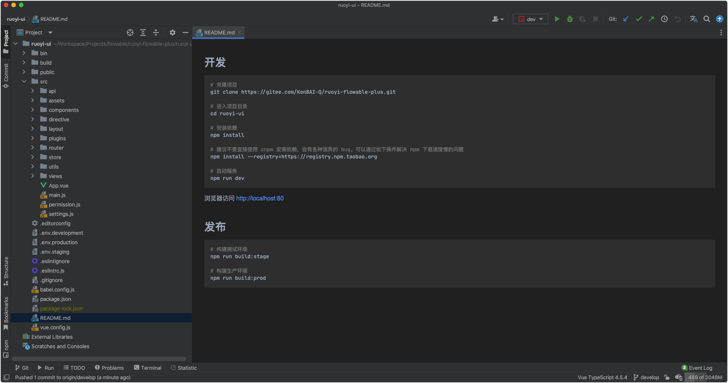
Task: Update project with blue Git arrow
Action: [626, 19]
